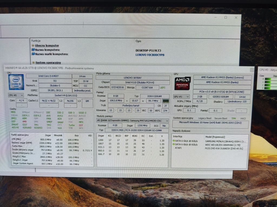Viewport: 277px width, 207px height.
Task: Click the 1063.8 MHz memory clock field
Action: (x=116, y=101)
